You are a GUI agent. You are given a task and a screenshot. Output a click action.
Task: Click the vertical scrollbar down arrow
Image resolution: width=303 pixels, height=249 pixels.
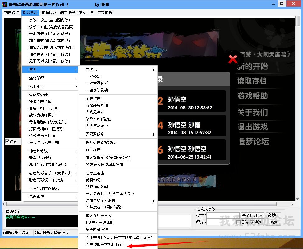(297, 199)
